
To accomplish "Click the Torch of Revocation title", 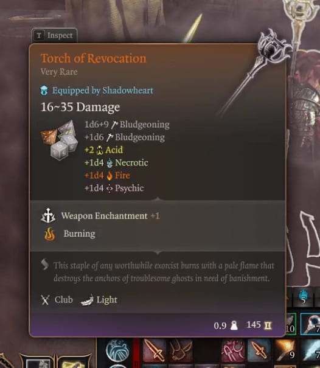I will coord(93,58).
